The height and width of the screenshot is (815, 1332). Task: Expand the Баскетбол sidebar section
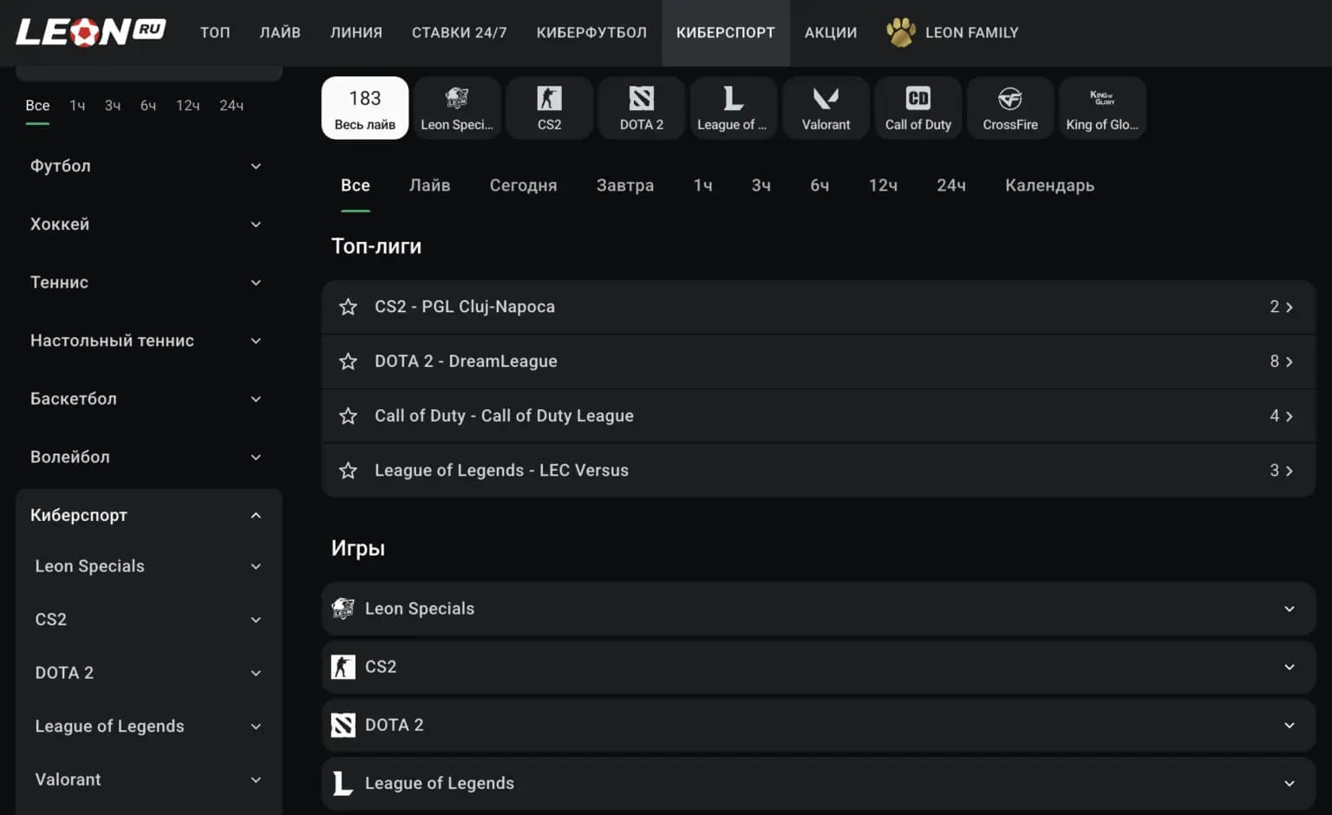(x=256, y=399)
